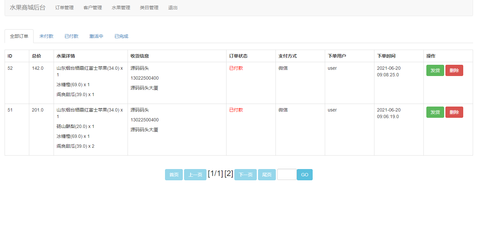Delete order 51 with its 删除 button
The image size is (477, 250).
(454, 112)
